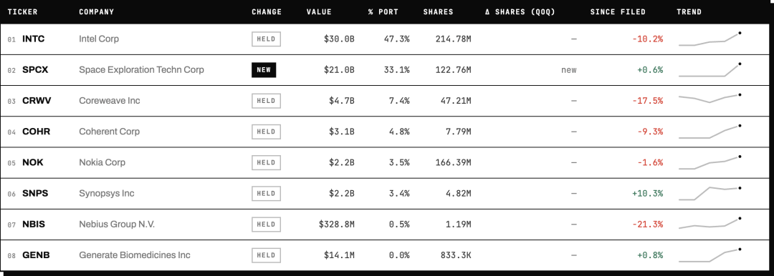
Task: Click the Synopsys trend sparkline
Action: (709, 193)
